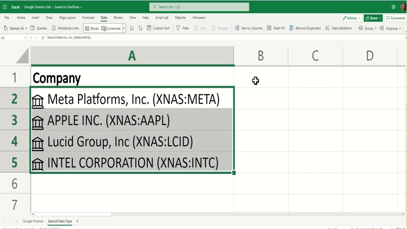The height and width of the screenshot is (229, 407).
Task: Sort descending with the Z-A icon
Action: click(140, 28)
